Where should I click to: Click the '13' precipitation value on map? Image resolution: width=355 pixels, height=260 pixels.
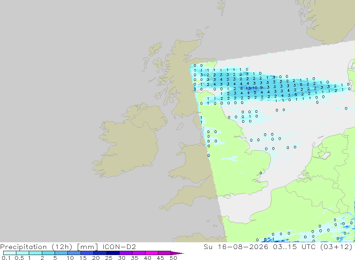point(248,88)
